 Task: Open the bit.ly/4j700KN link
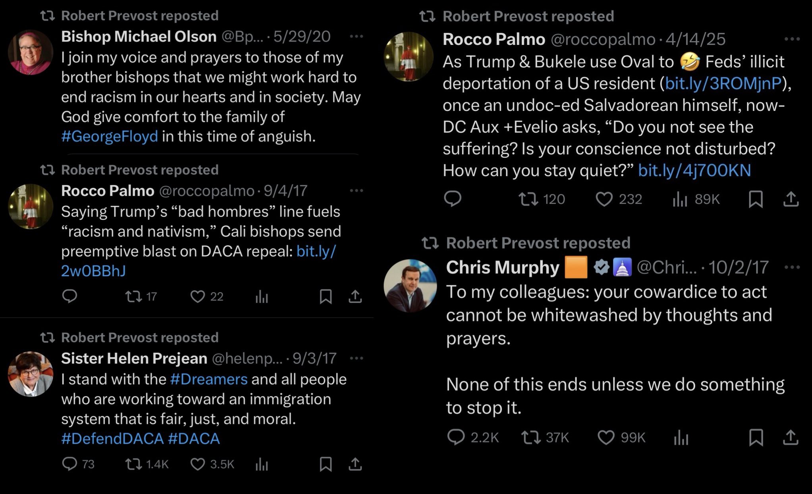pos(694,170)
